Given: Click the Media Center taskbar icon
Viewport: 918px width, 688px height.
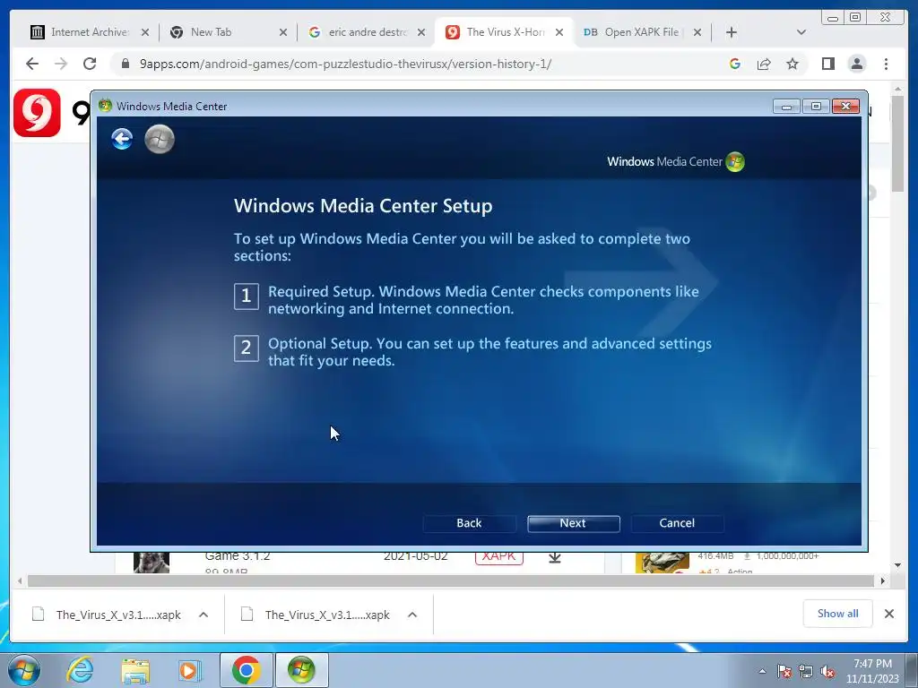Looking at the screenshot, I should pyautogui.click(x=301, y=670).
